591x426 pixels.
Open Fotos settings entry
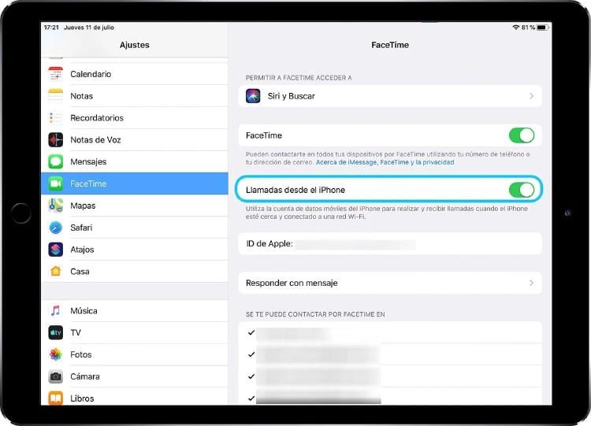click(135, 354)
